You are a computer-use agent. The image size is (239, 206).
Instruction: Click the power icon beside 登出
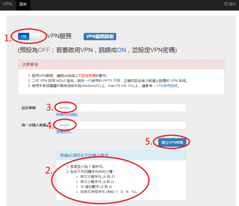[226, 4]
